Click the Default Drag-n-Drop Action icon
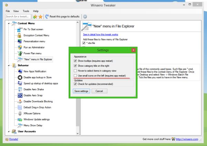Screen dimensions: 207x146 (x=20, y=108)
